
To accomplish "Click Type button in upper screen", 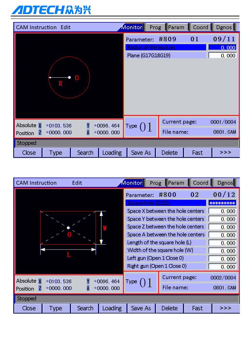I will click(x=56, y=153).
